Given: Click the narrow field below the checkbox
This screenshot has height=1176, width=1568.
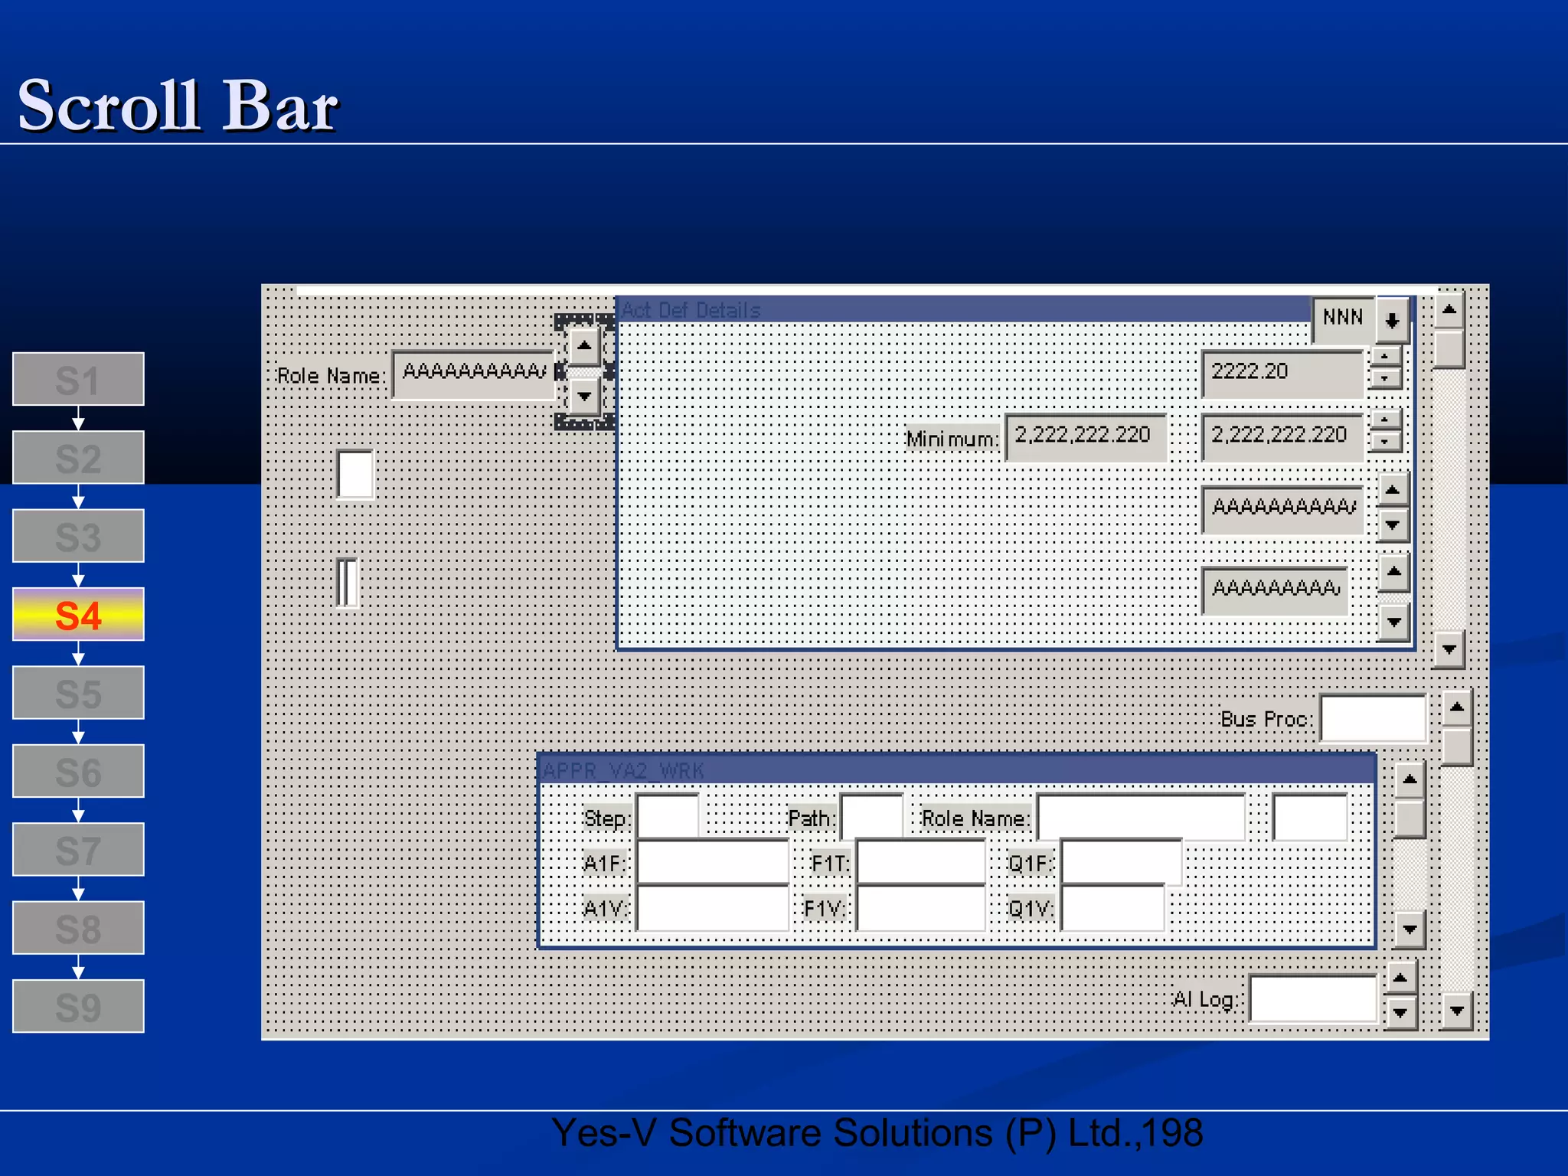Looking at the screenshot, I should [347, 583].
